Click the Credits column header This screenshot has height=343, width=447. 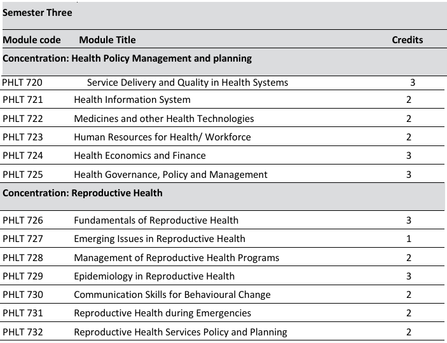coord(407,39)
